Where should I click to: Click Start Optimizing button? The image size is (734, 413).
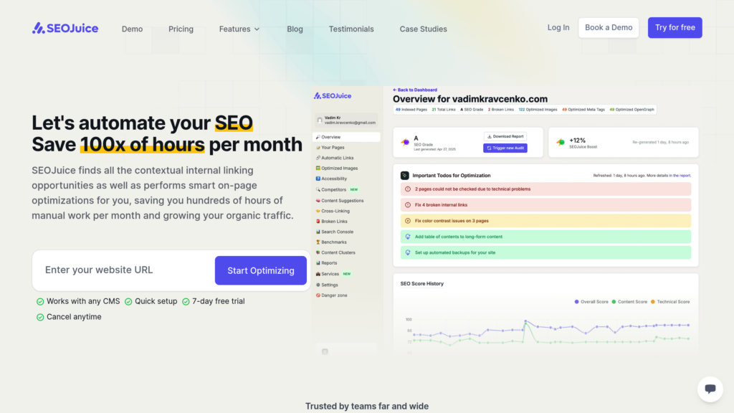(x=261, y=270)
